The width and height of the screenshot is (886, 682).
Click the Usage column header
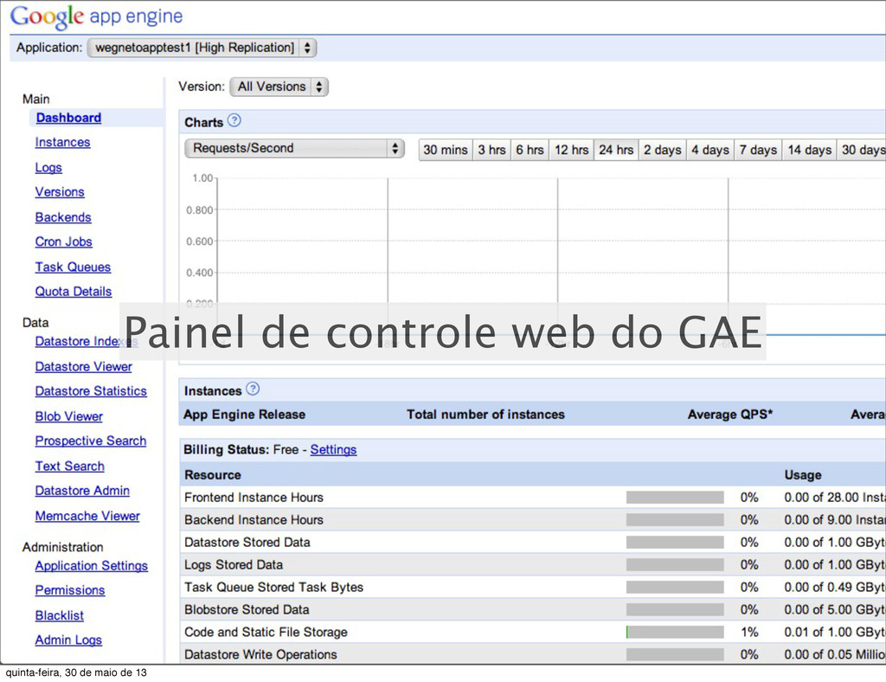coord(802,474)
